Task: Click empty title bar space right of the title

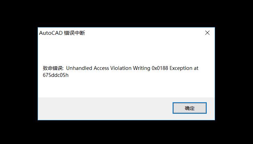Action: pos(144,33)
